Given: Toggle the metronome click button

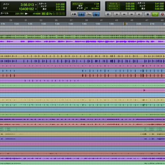Looking at the screenshot, I should 82,14.
